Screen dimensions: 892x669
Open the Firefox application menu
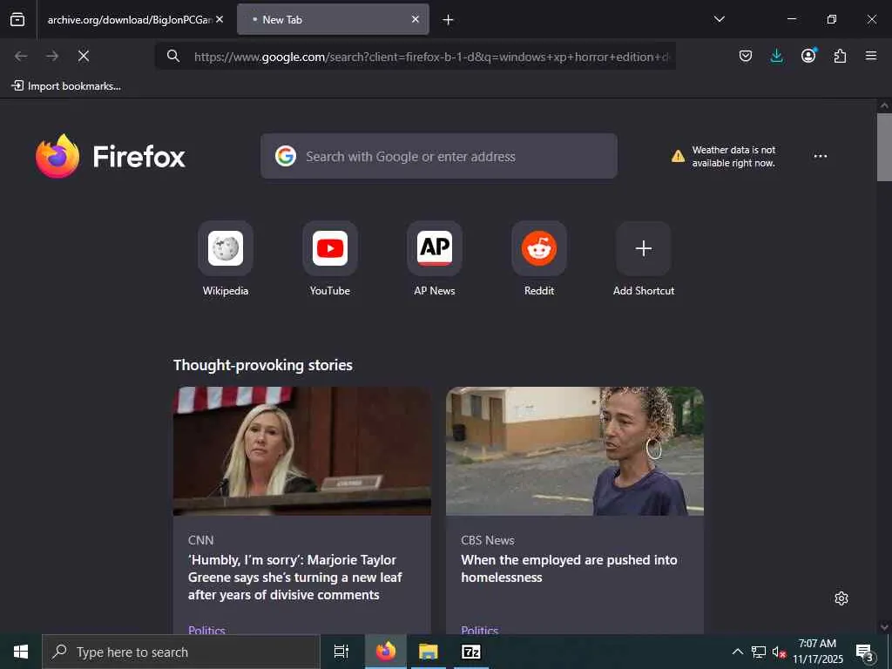871,56
